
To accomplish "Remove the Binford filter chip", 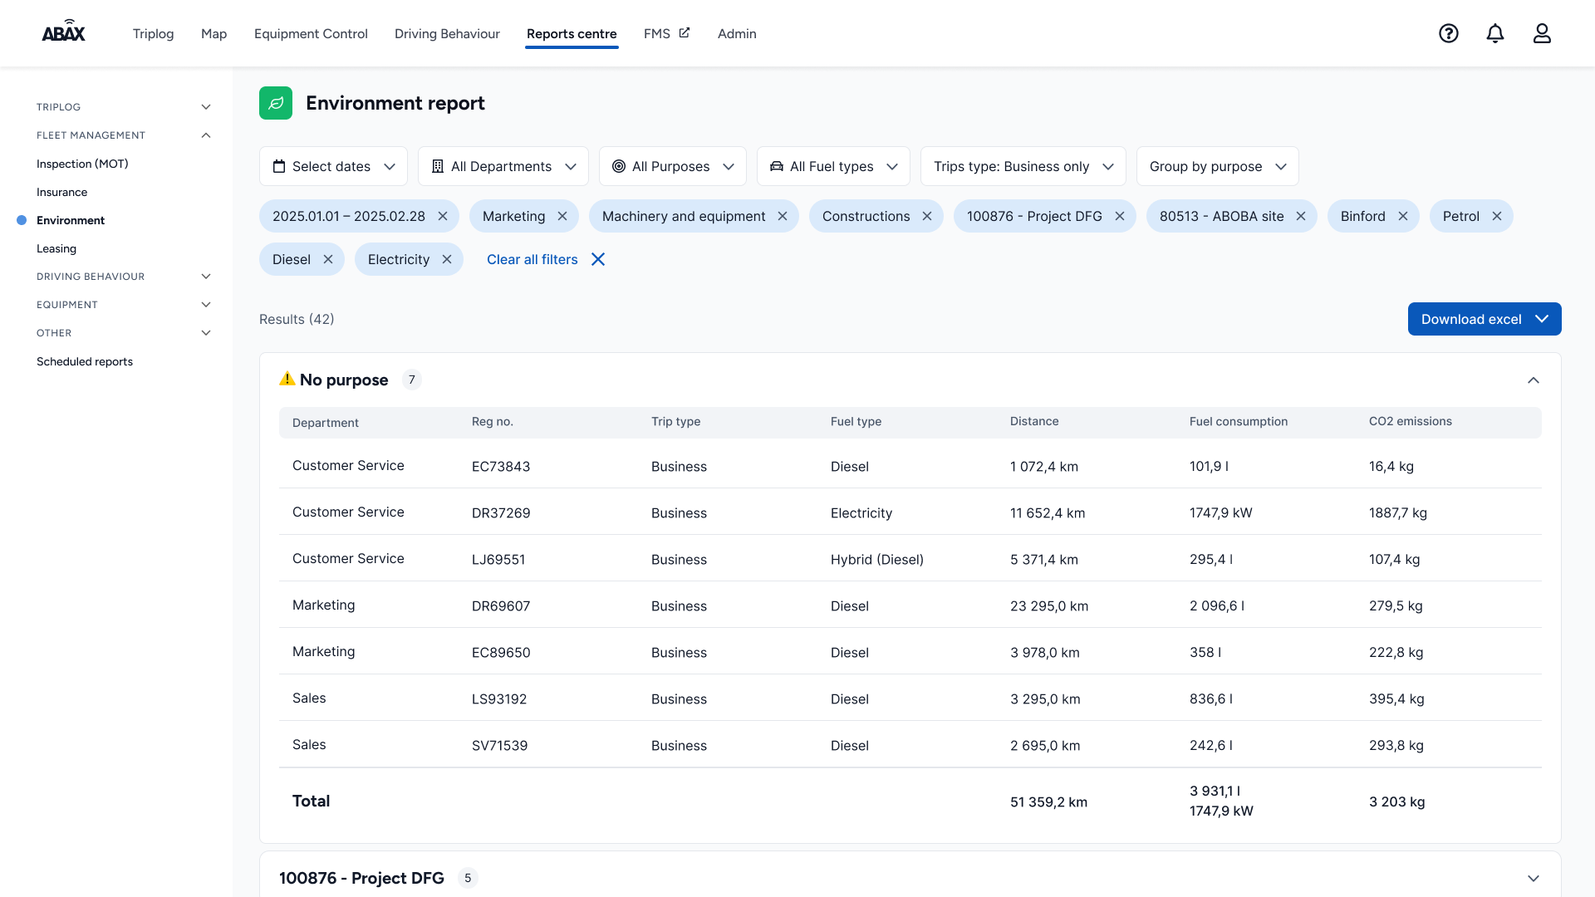I will point(1403,216).
